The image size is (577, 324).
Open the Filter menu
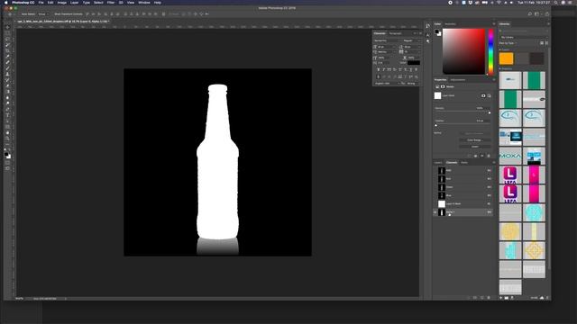tap(111, 3)
